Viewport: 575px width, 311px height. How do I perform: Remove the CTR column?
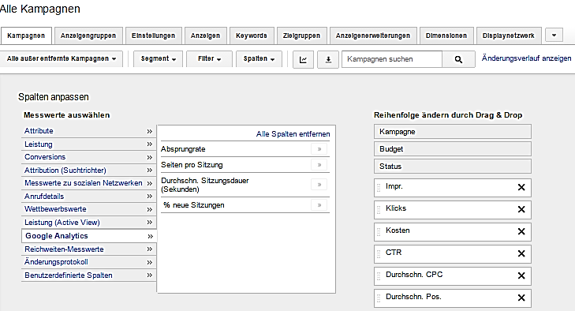pyautogui.click(x=521, y=253)
